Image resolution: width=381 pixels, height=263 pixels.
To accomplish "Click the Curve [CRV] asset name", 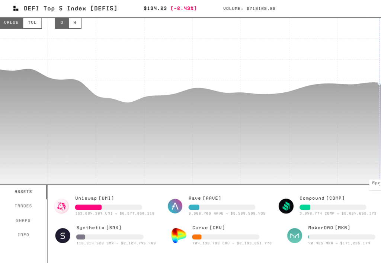I will tap(208, 228).
